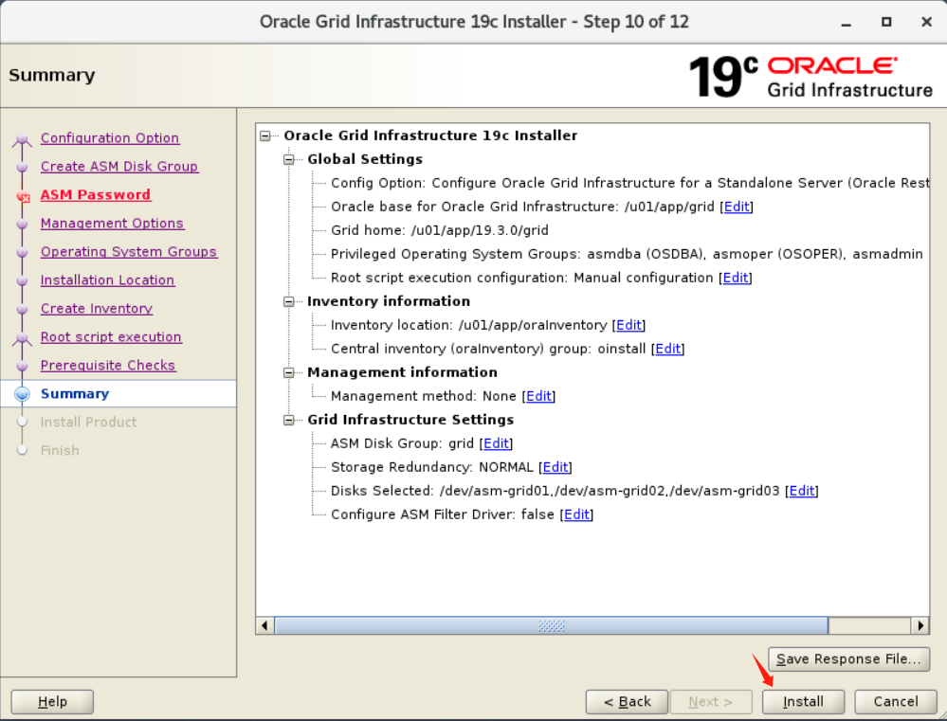Open Help for the installer
The width and height of the screenshot is (947, 721).
(52, 702)
